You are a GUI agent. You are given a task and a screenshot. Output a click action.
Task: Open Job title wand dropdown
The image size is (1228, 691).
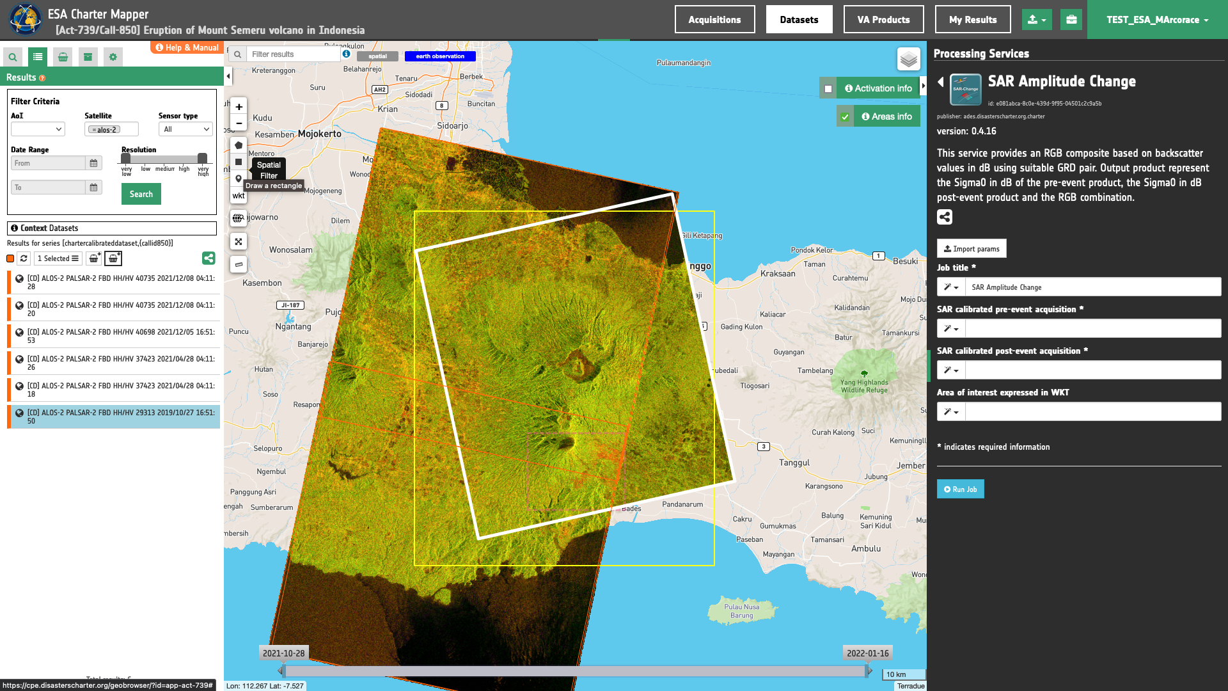[x=951, y=287]
